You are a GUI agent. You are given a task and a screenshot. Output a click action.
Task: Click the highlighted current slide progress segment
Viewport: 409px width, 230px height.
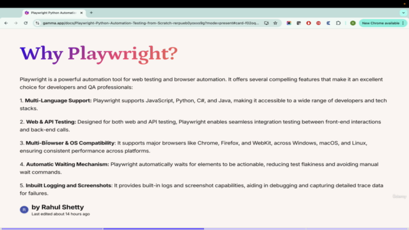[x=153, y=229]
